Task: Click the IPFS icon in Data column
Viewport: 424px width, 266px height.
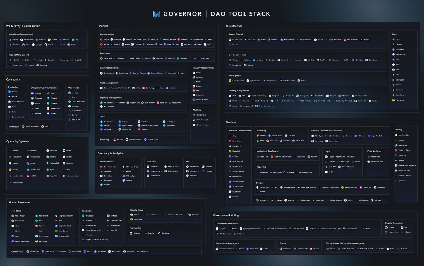Action: (393, 39)
